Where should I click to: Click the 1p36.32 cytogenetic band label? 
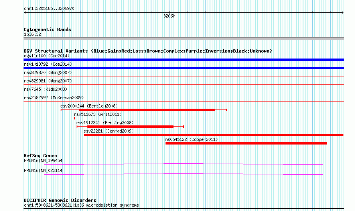point(32,34)
